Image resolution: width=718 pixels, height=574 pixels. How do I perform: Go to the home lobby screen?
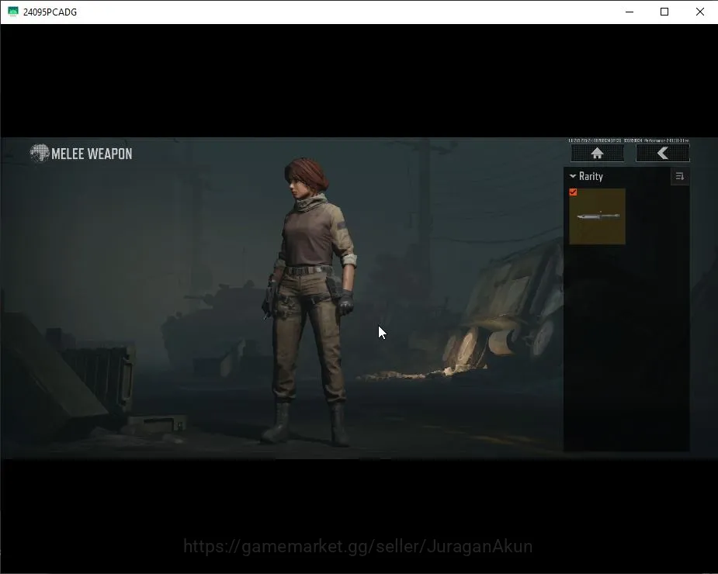[x=597, y=154]
